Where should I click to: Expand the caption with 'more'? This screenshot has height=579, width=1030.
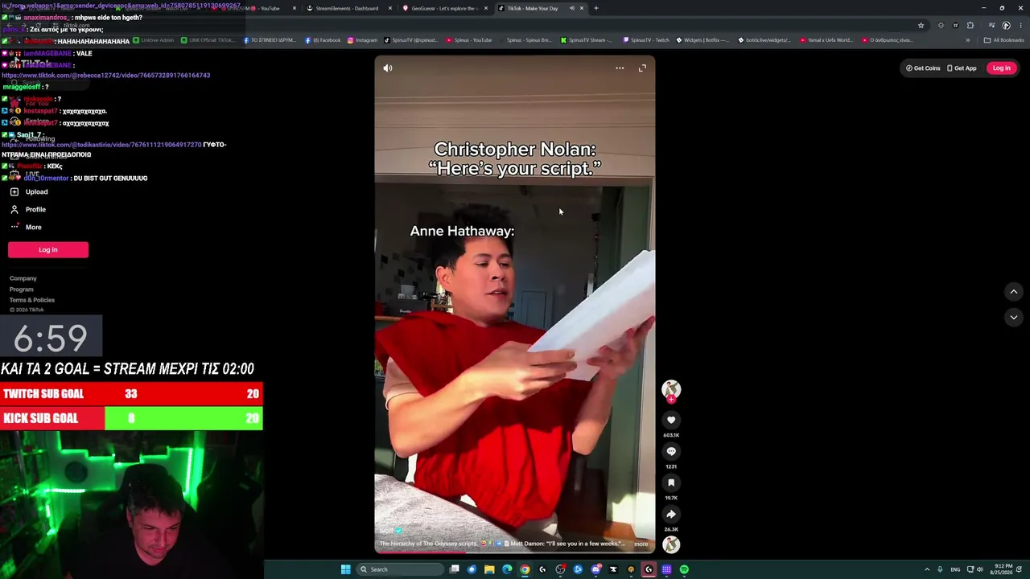click(x=641, y=544)
